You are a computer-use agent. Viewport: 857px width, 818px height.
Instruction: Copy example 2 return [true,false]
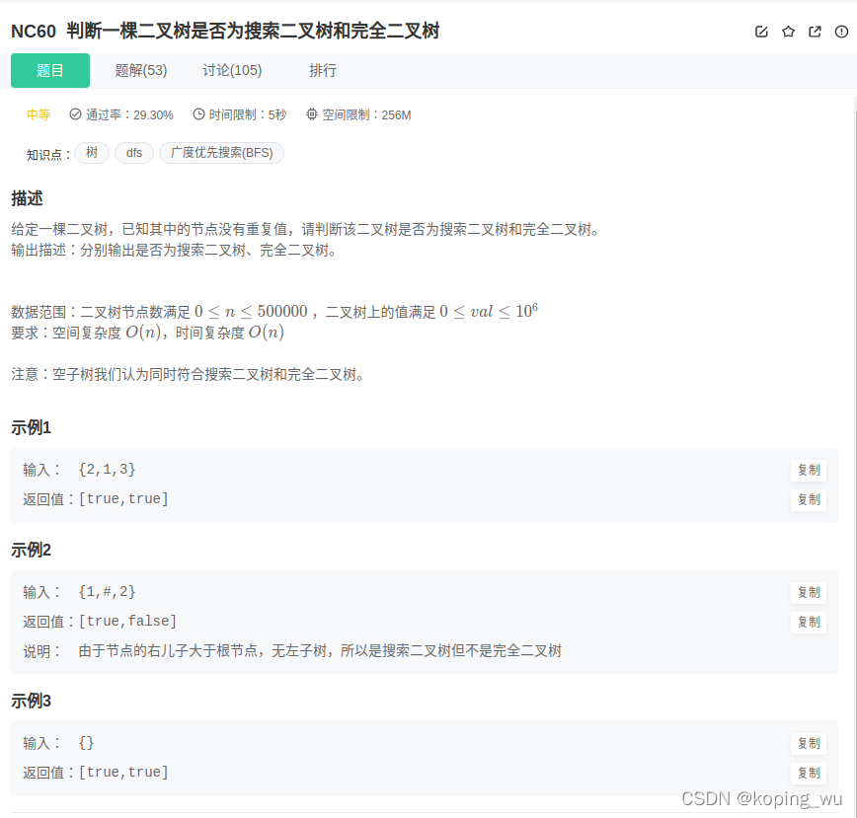[x=809, y=622]
